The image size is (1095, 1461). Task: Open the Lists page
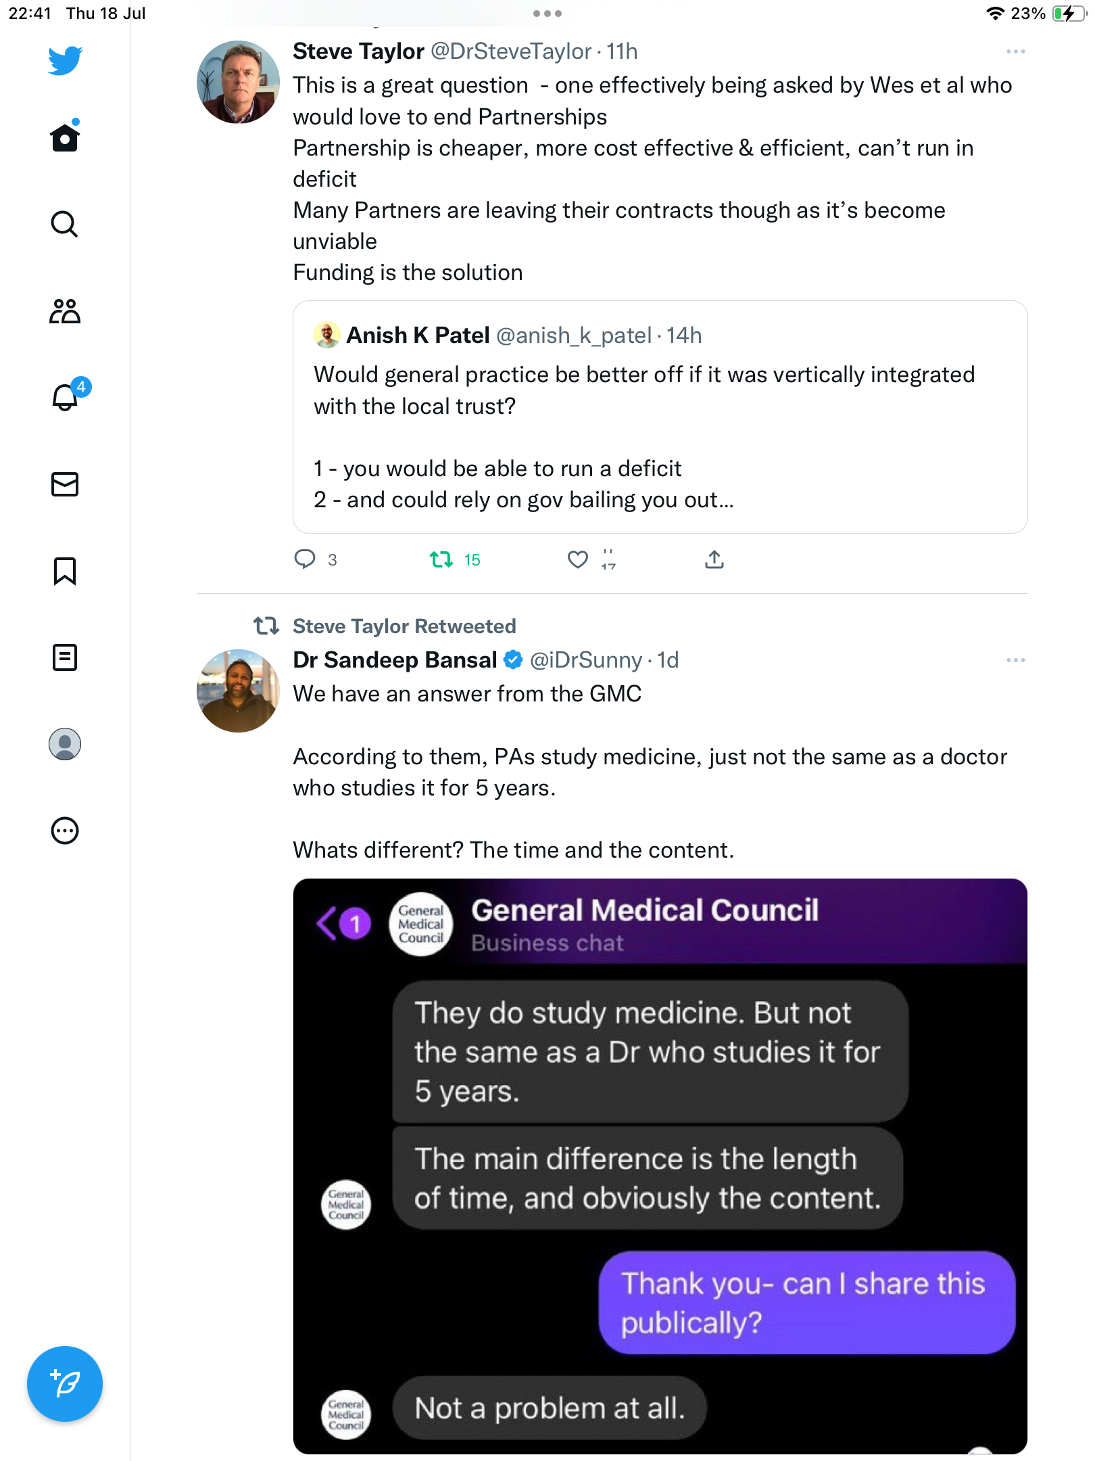[x=65, y=657]
